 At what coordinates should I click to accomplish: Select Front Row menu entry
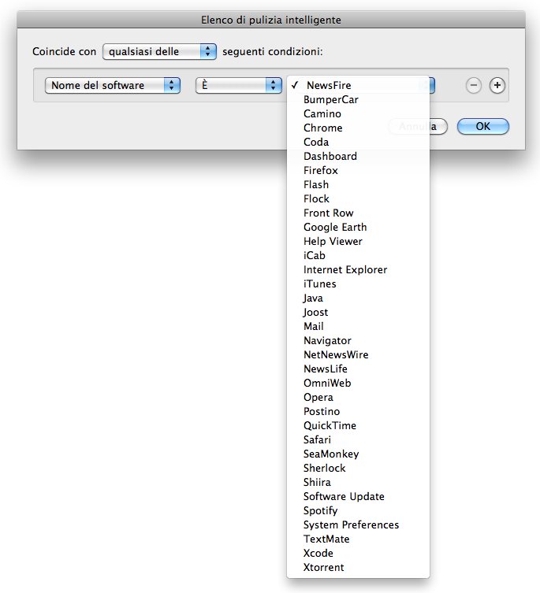tap(358, 213)
